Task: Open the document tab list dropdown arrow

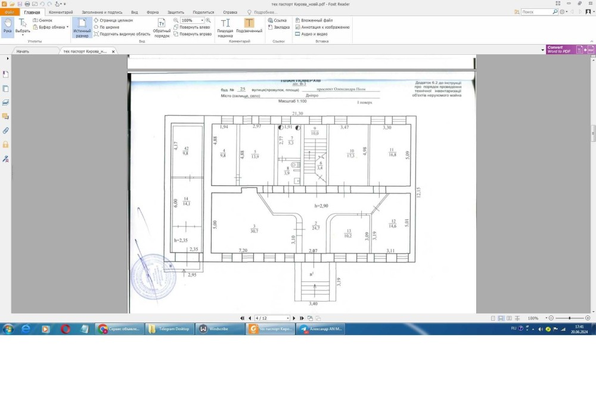Action: tap(542, 50)
